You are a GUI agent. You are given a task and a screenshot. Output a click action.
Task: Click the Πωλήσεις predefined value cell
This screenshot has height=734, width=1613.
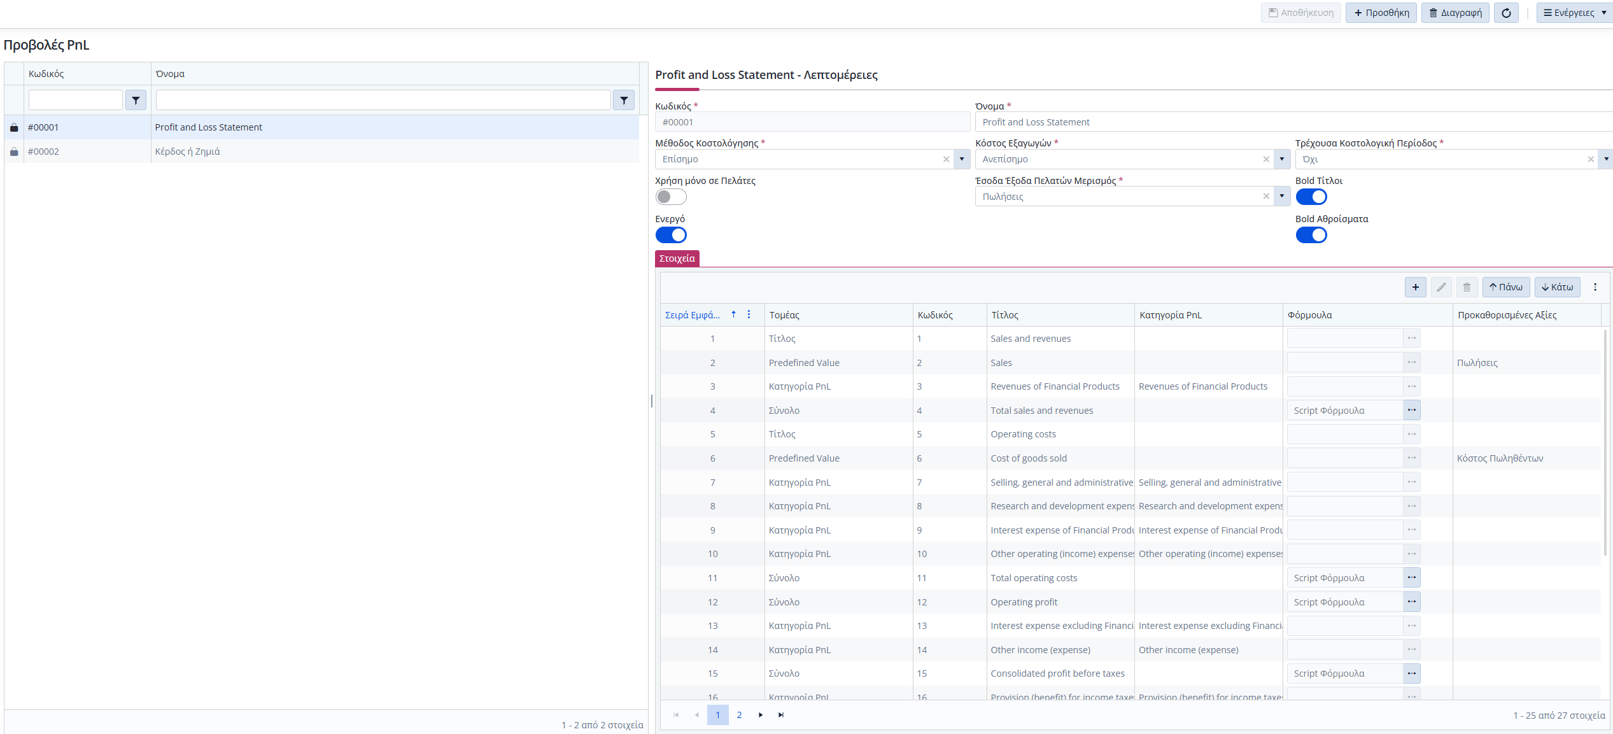click(1526, 363)
